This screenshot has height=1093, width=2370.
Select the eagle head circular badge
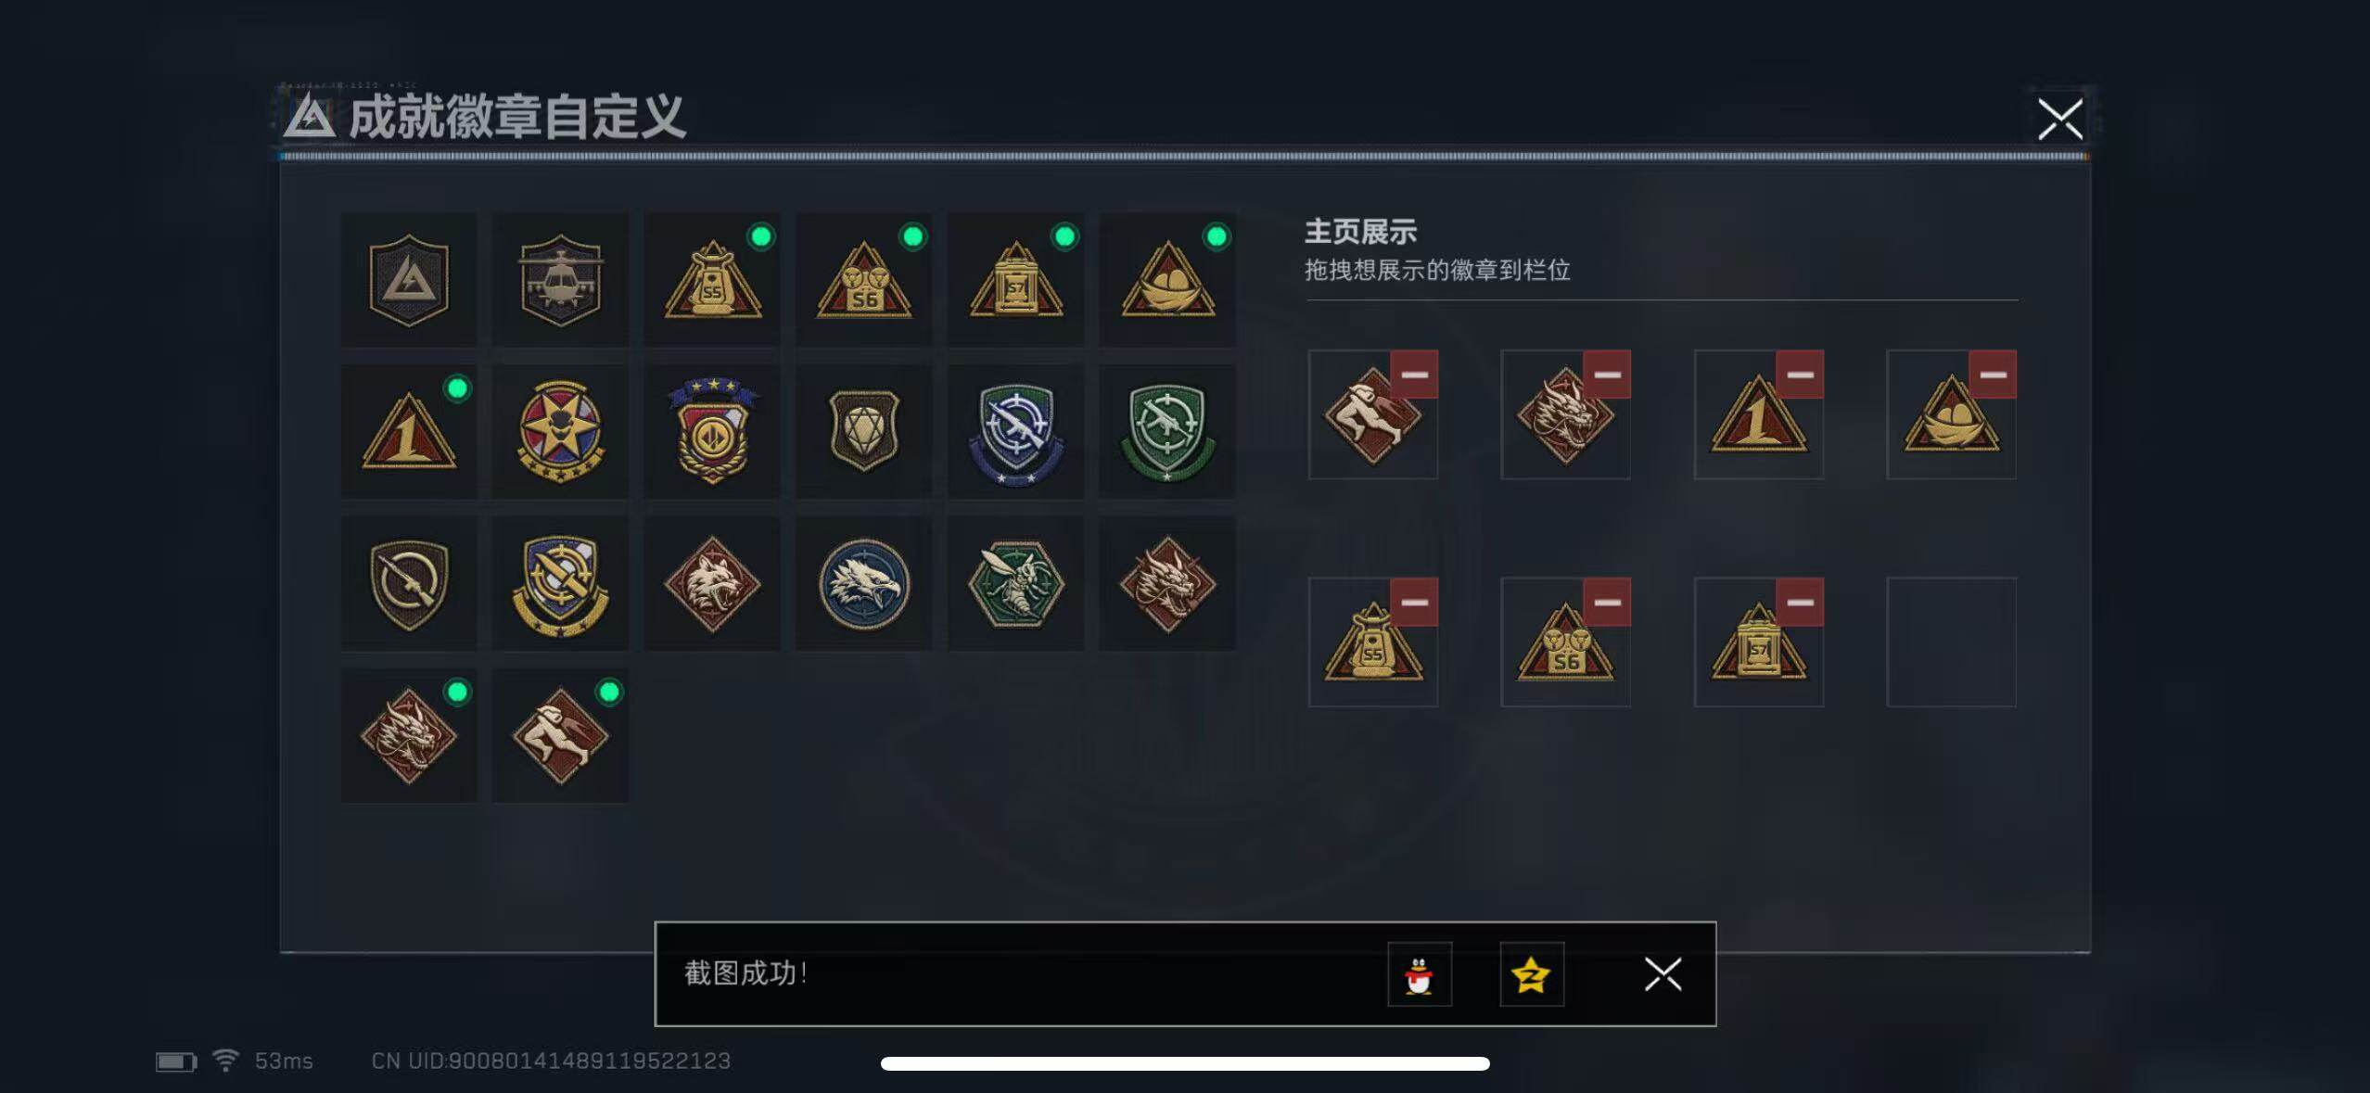coord(864,584)
